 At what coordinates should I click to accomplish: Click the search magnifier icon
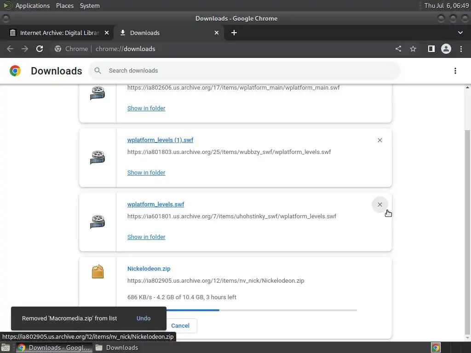point(98,70)
